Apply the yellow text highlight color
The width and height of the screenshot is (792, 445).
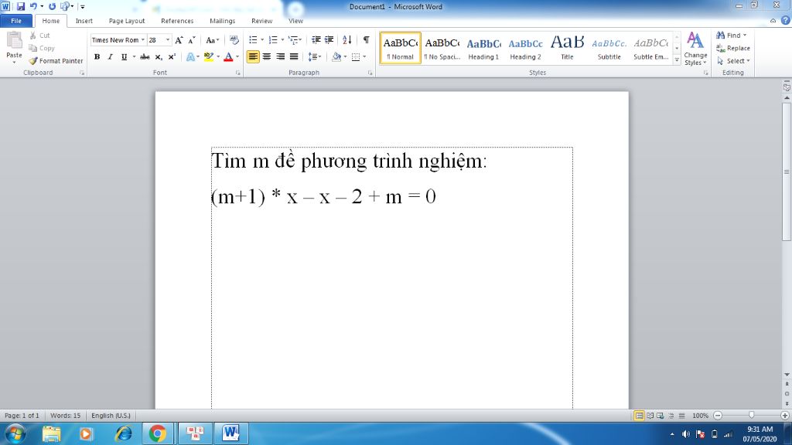click(209, 57)
